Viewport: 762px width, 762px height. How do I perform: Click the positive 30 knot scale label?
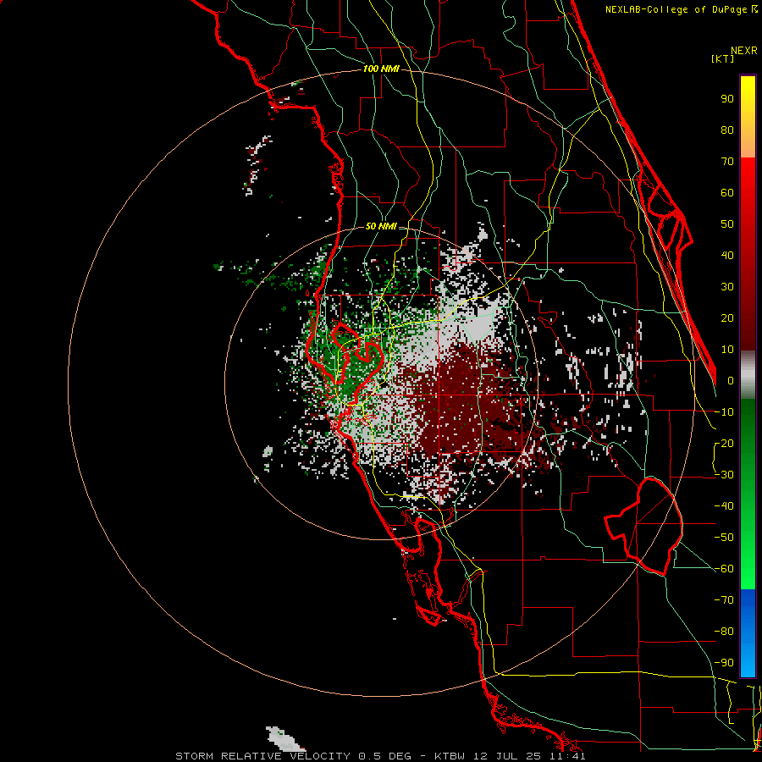click(x=727, y=287)
